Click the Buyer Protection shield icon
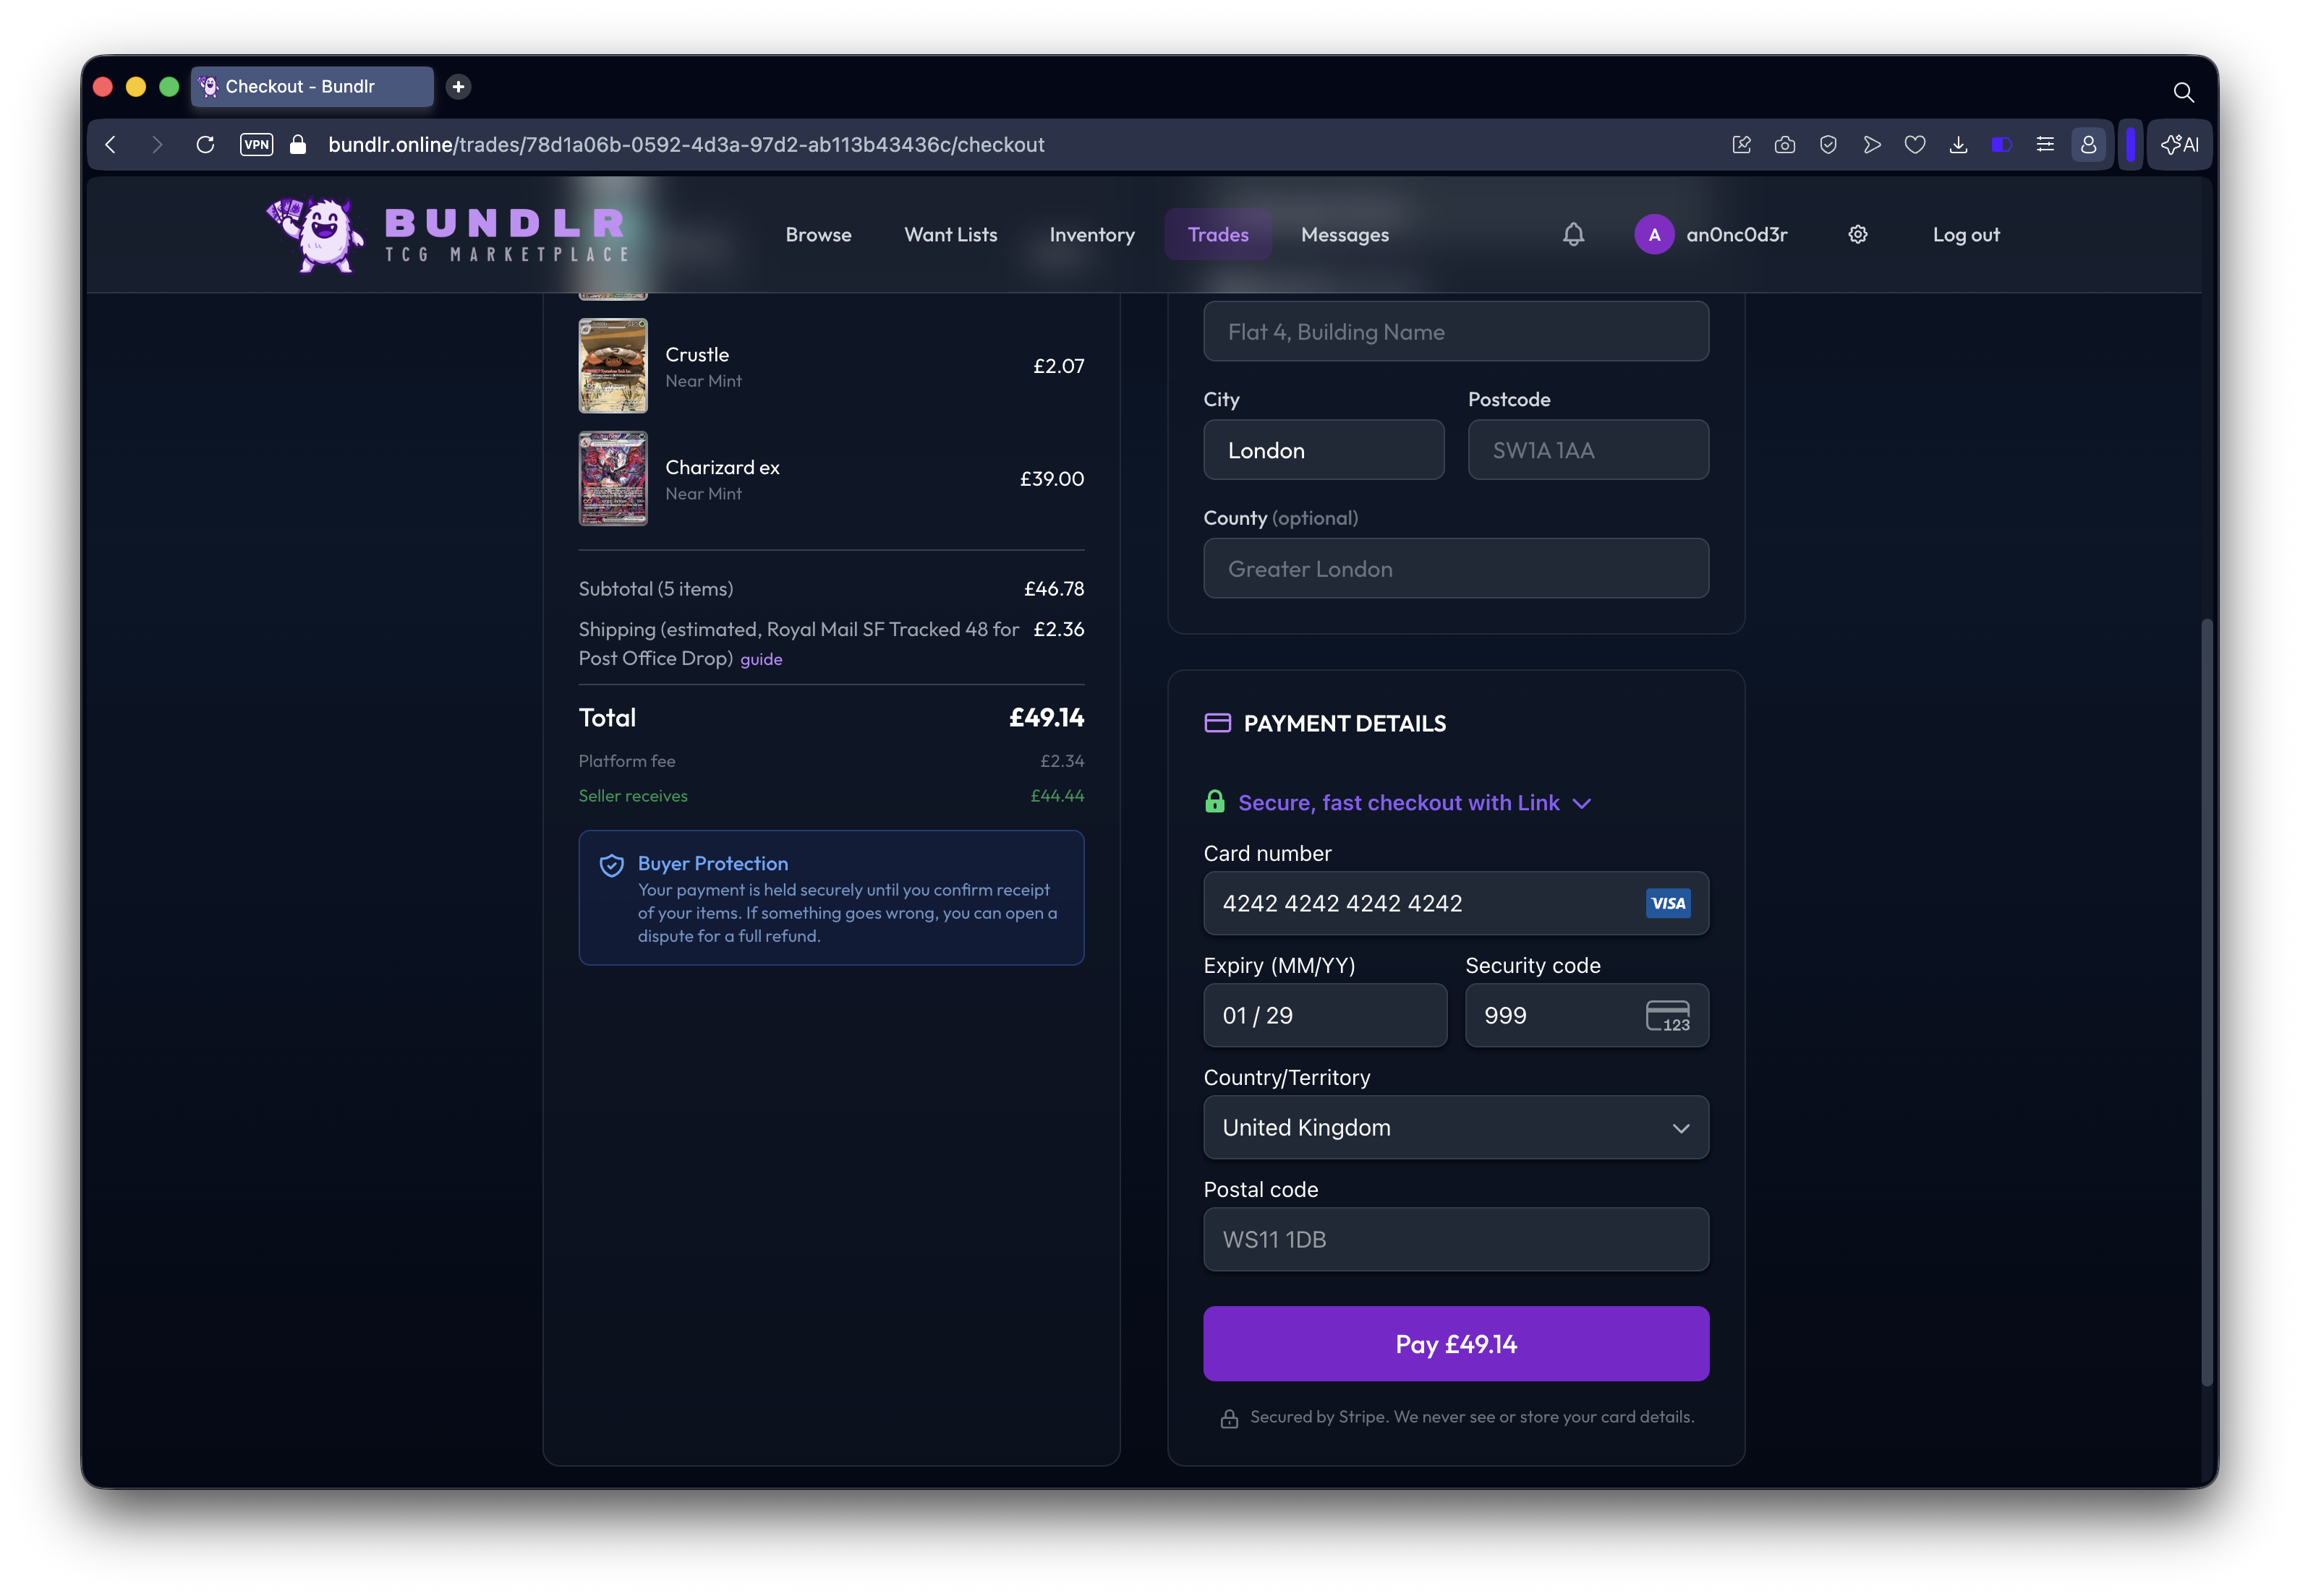The height and width of the screenshot is (1596, 2300). [611, 865]
